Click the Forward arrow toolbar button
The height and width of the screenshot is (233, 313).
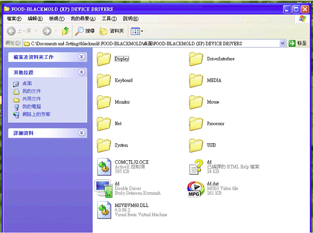pyautogui.click(x=47, y=31)
